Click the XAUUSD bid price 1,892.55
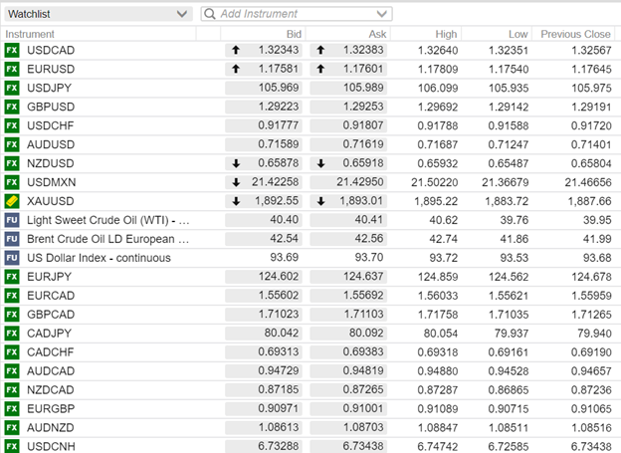The height and width of the screenshot is (453, 621). coord(276,200)
